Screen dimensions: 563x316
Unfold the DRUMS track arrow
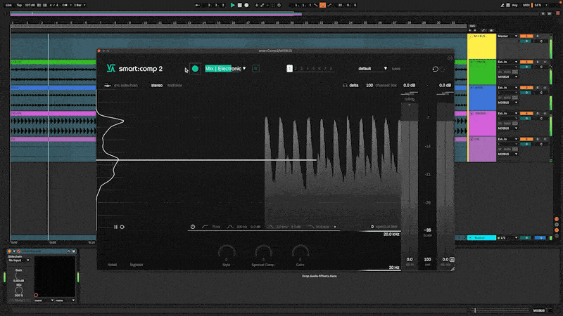[472, 114]
